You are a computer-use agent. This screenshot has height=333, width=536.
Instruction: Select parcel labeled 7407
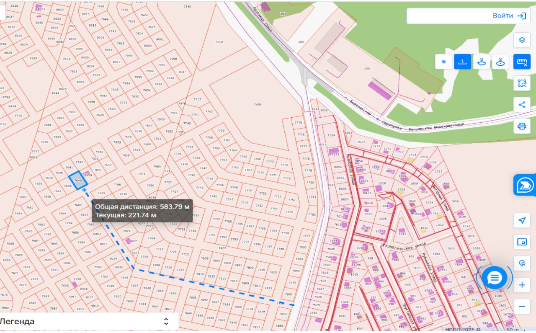click(222, 248)
